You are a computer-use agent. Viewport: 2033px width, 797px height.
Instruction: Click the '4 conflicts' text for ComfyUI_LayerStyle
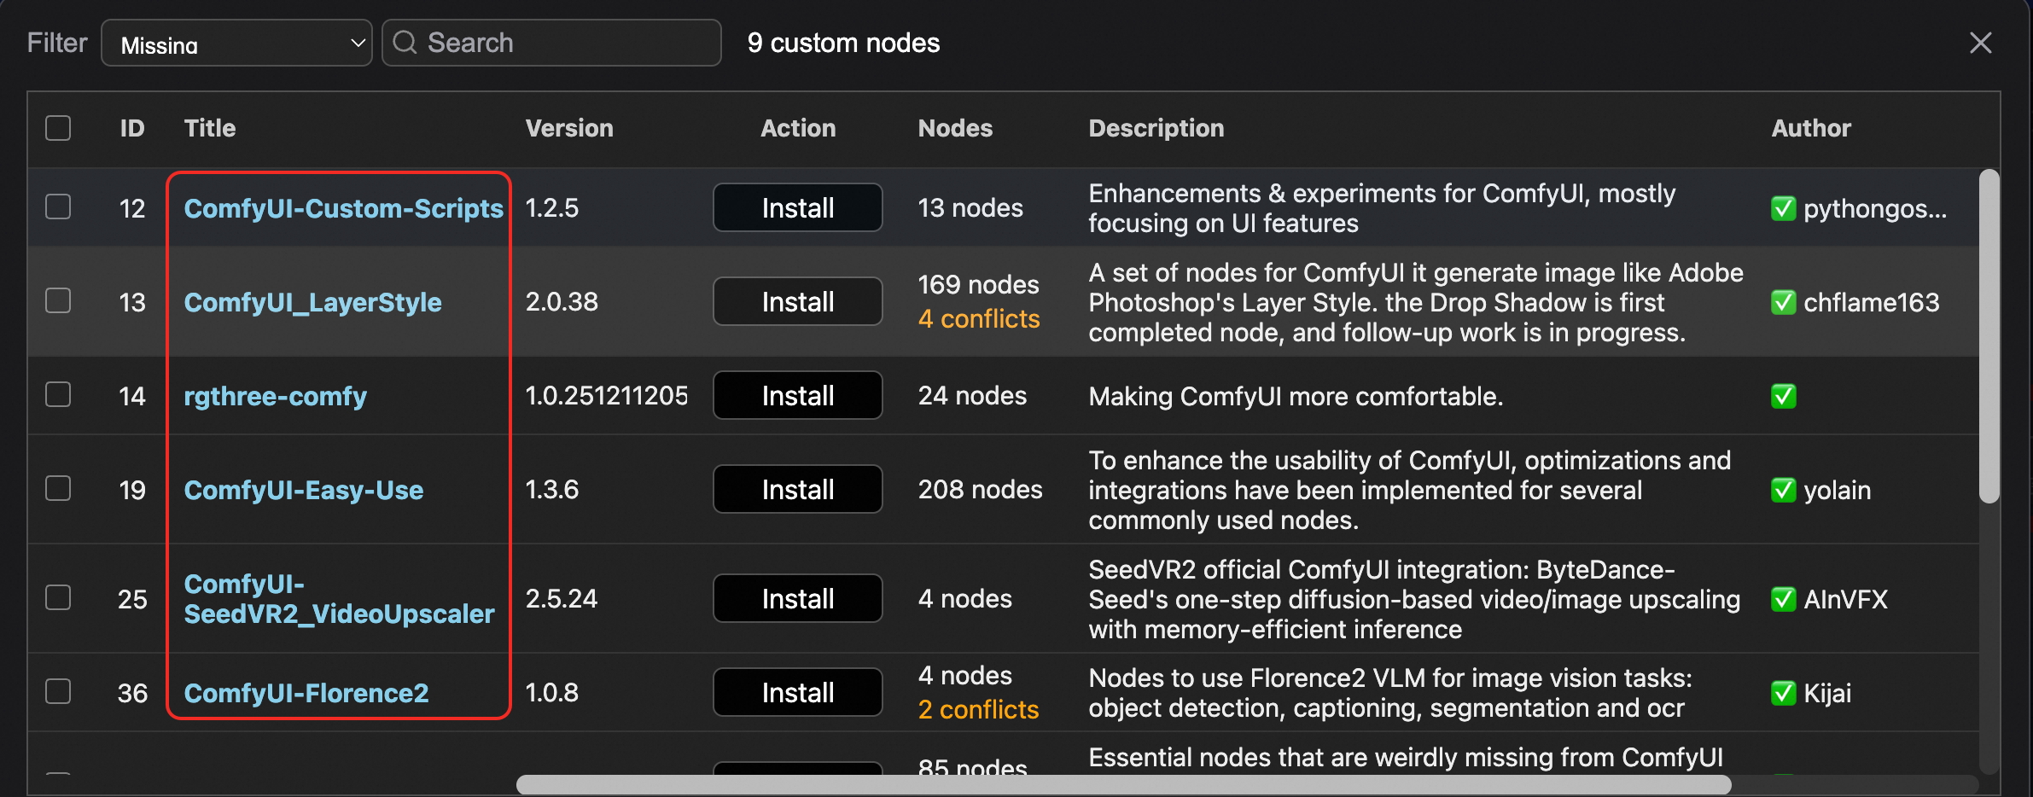click(x=979, y=319)
